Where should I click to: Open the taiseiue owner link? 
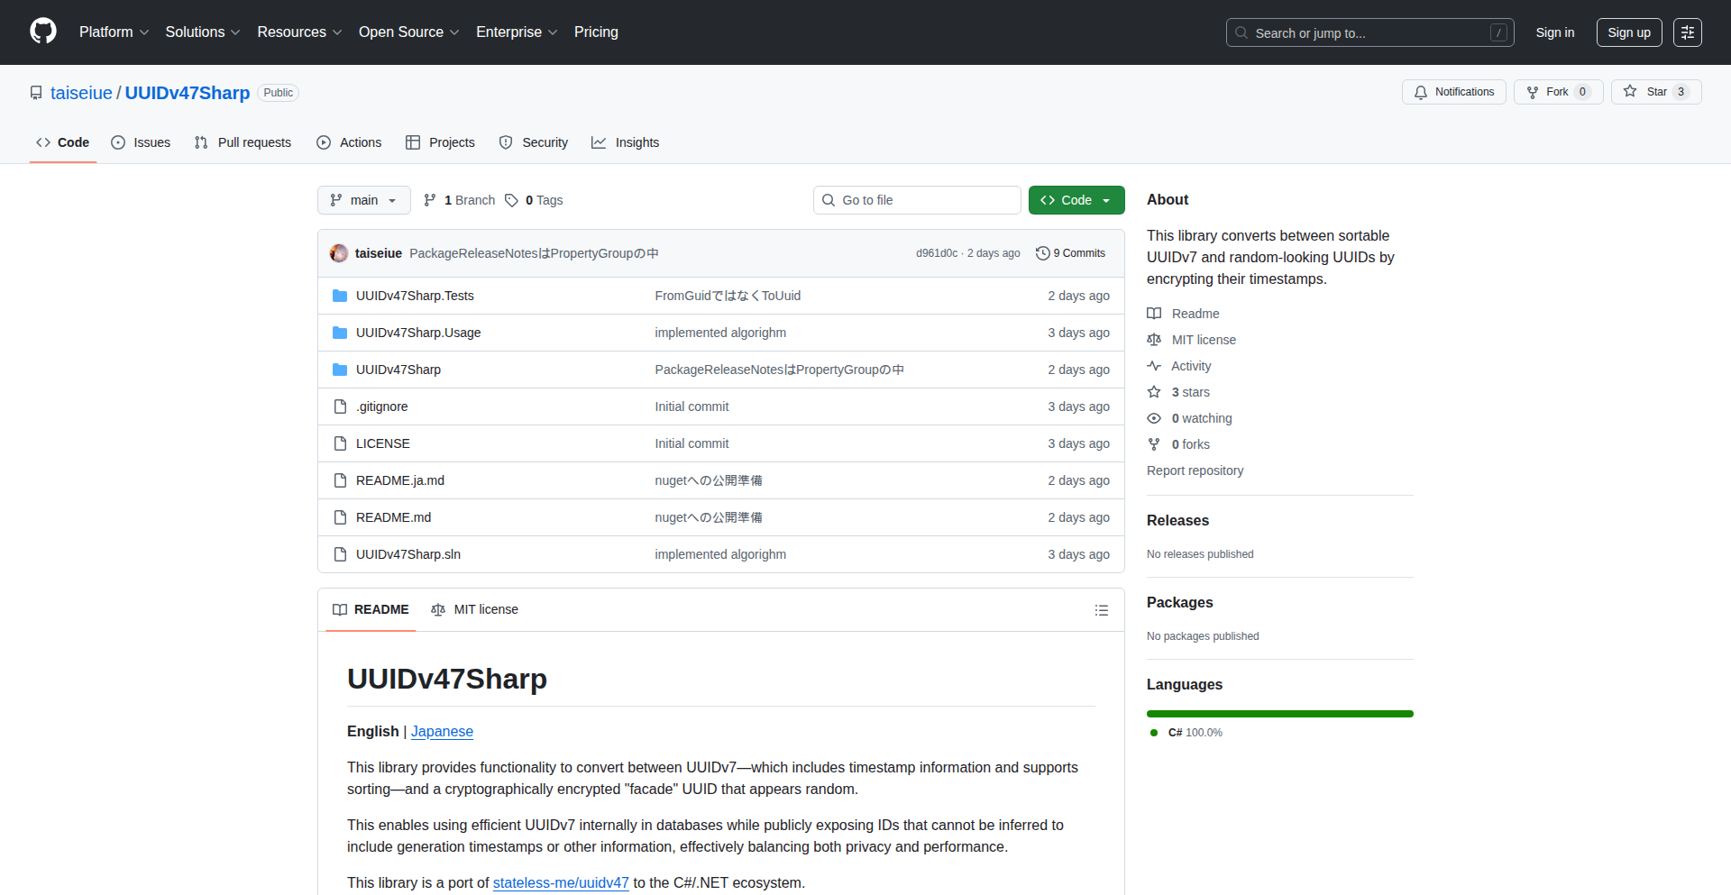(x=81, y=93)
